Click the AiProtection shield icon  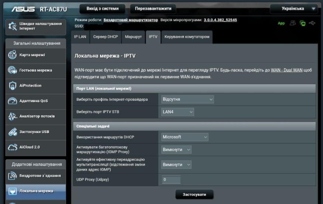click(x=12, y=85)
